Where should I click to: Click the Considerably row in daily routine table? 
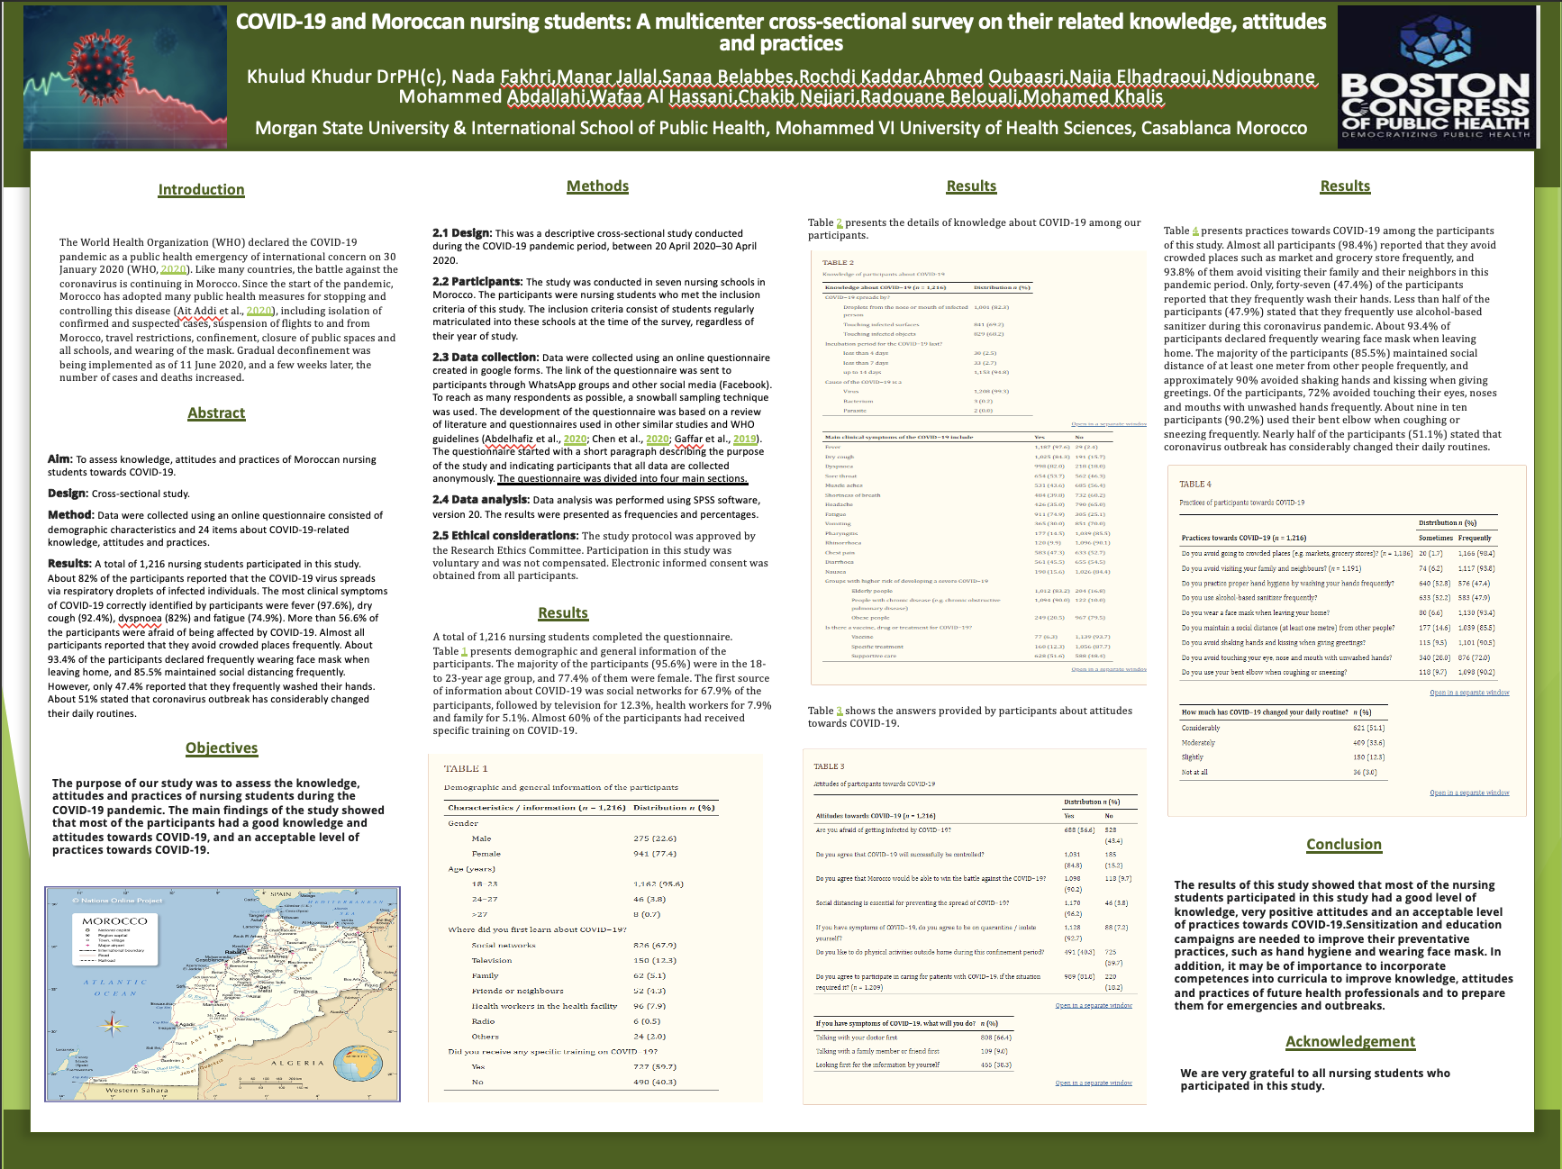(1284, 728)
